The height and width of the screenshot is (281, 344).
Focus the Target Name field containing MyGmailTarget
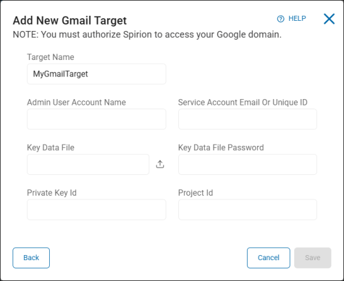[96, 74]
